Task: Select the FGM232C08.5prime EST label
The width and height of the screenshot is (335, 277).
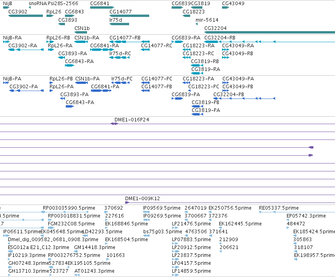Action: (x=71, y=224)
